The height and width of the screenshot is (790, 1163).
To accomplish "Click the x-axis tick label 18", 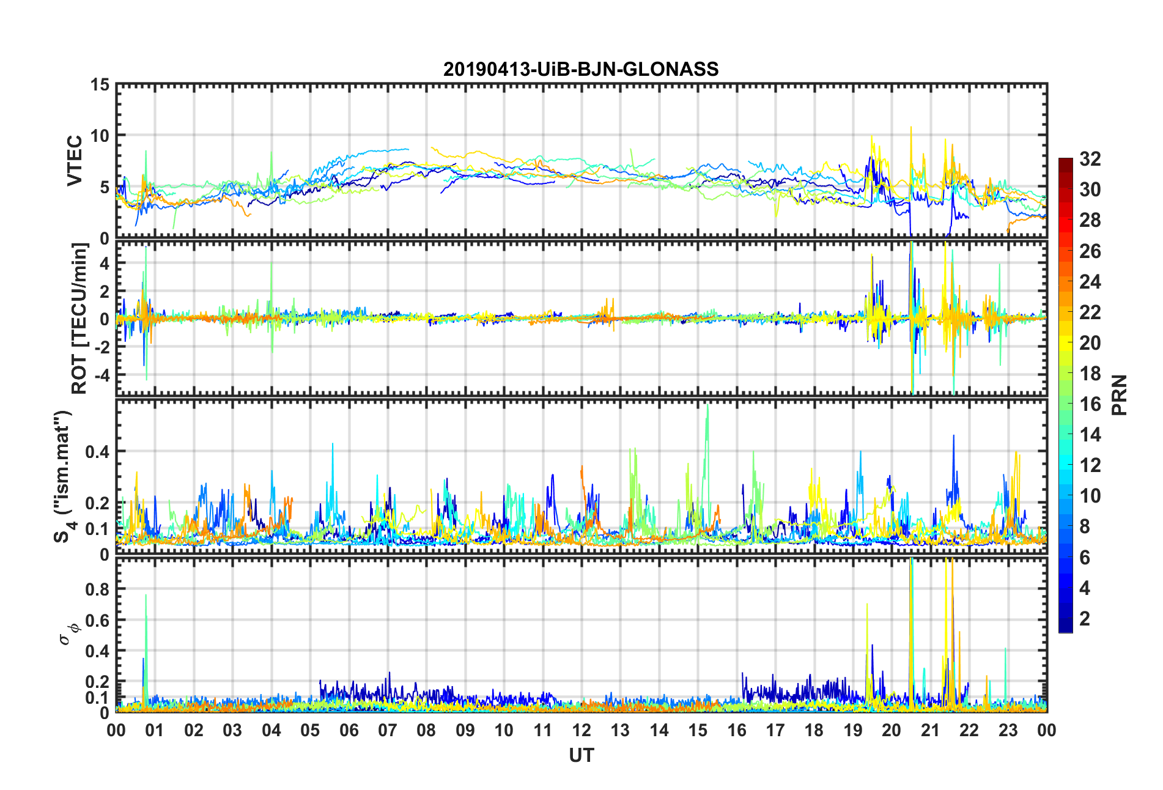I will (814, 730).
